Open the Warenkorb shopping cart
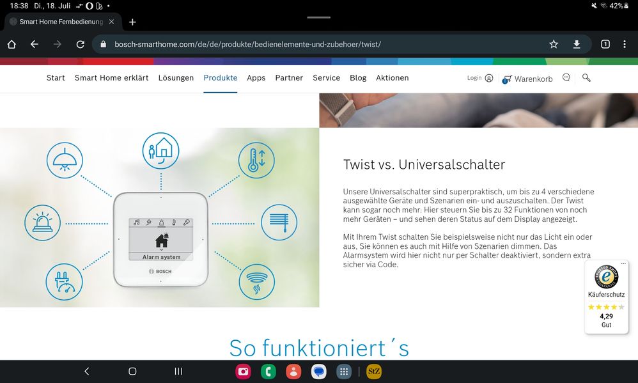 527,78
